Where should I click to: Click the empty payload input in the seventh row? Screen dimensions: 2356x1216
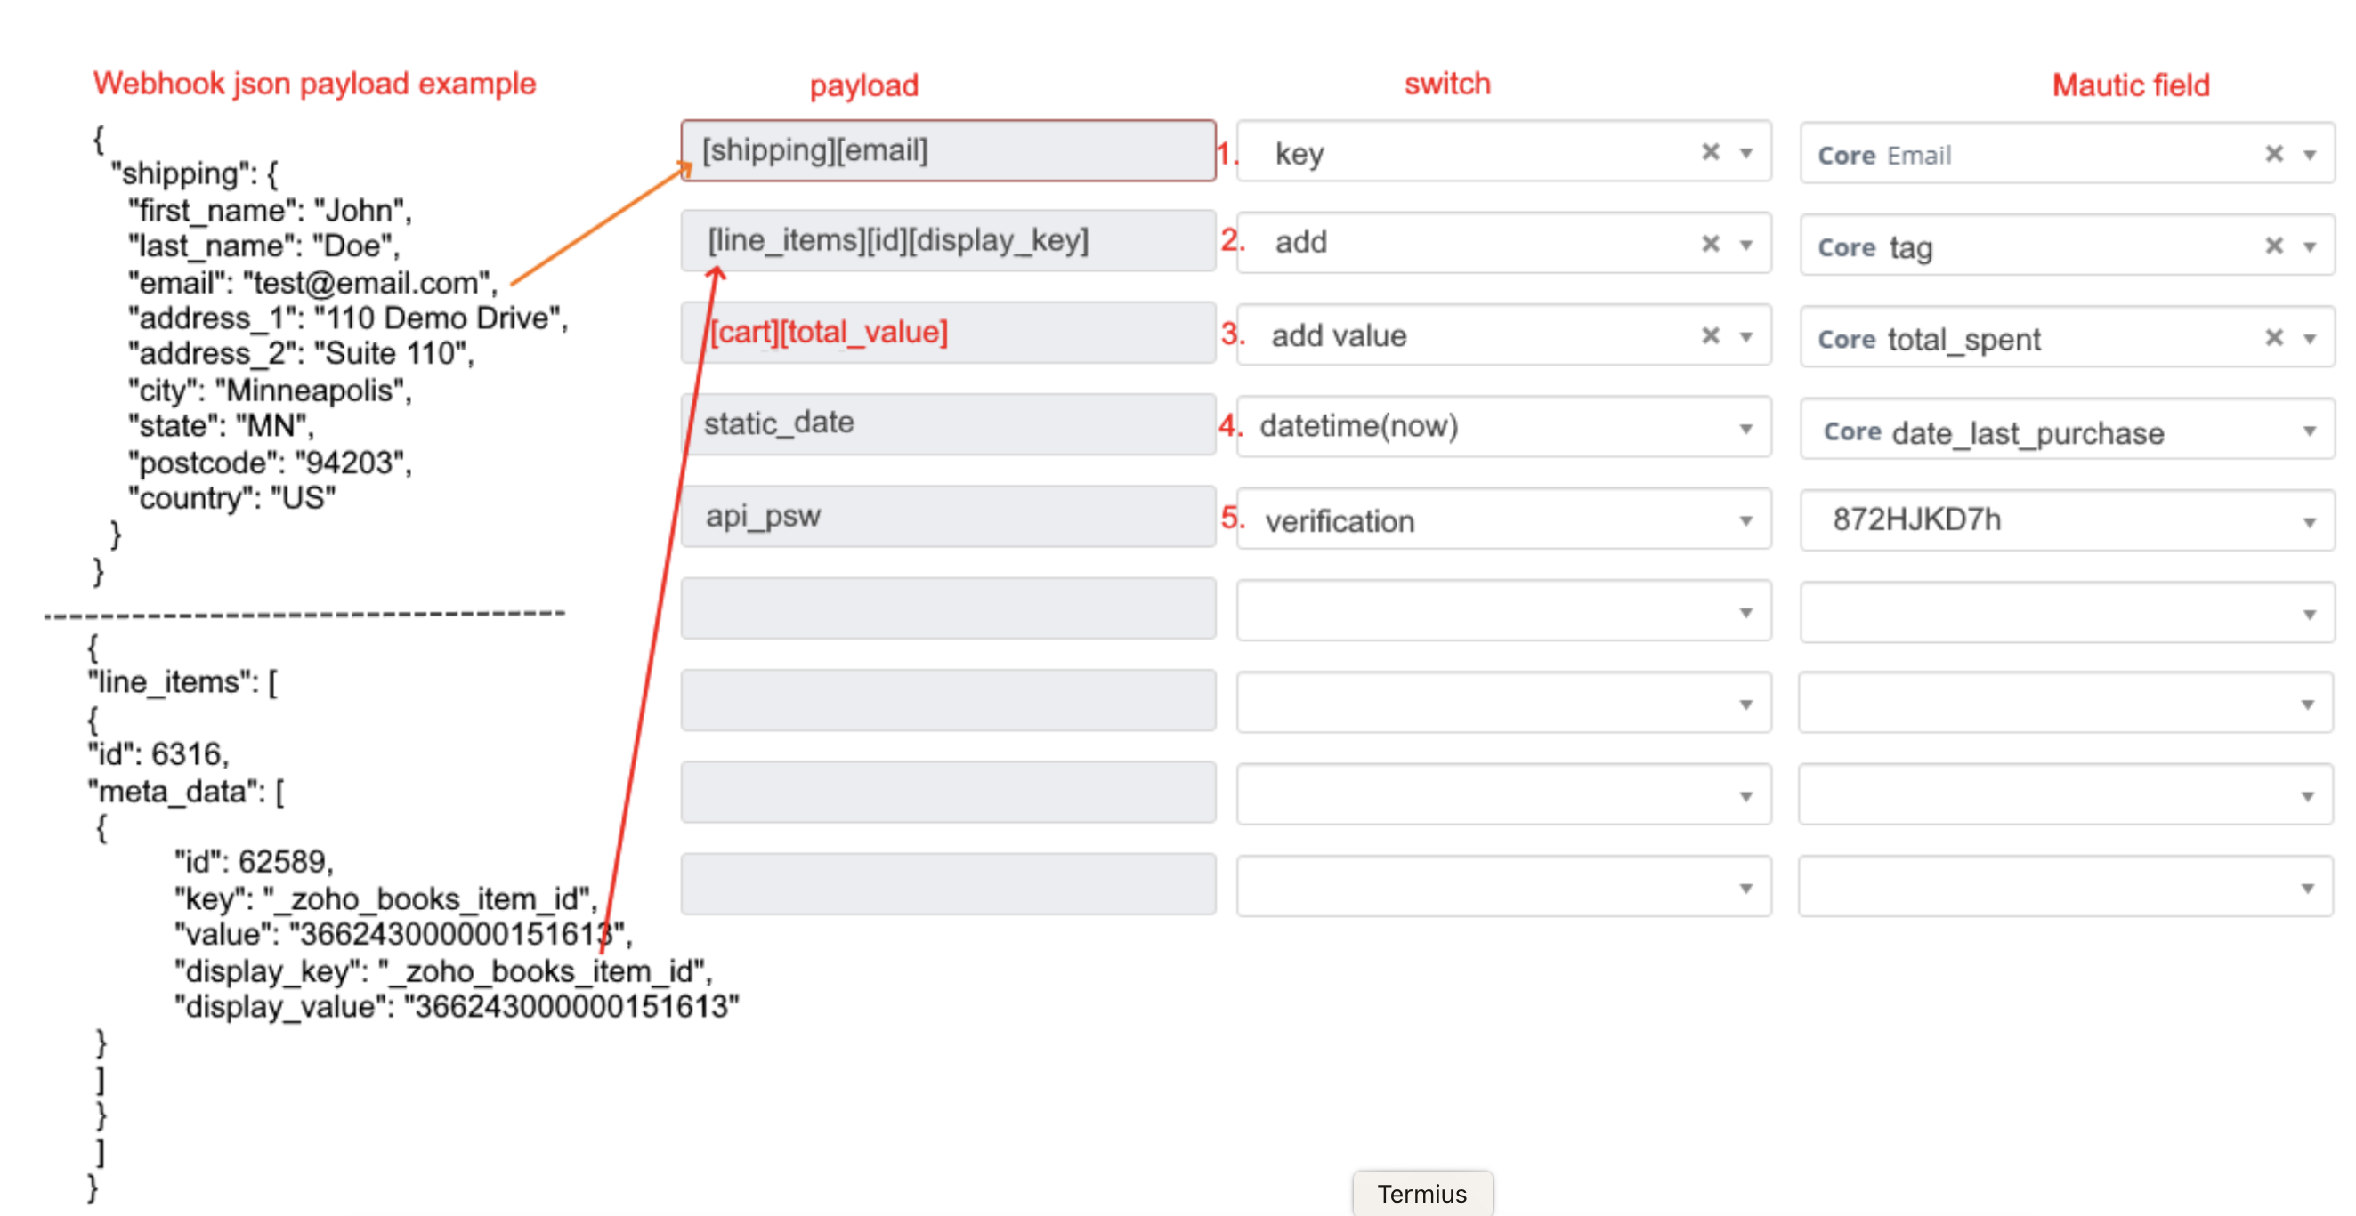[947, 699]
